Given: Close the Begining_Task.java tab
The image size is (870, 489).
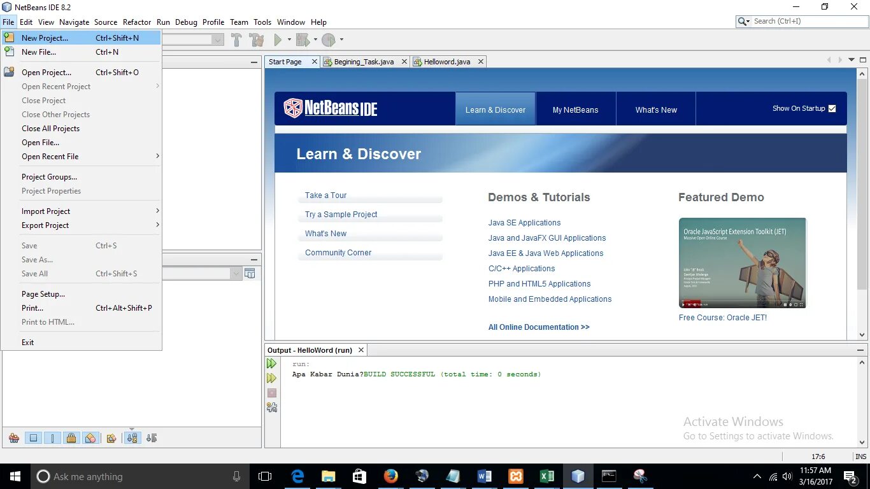Looking at the screenshot, I should pyautogui.click(x=404, y=62).
